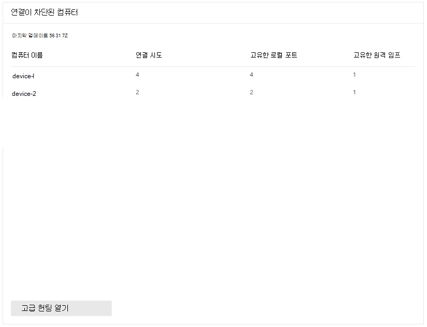
Task: Open the 고급 헌팅 열기 button
Action: [x=61, y=308]
